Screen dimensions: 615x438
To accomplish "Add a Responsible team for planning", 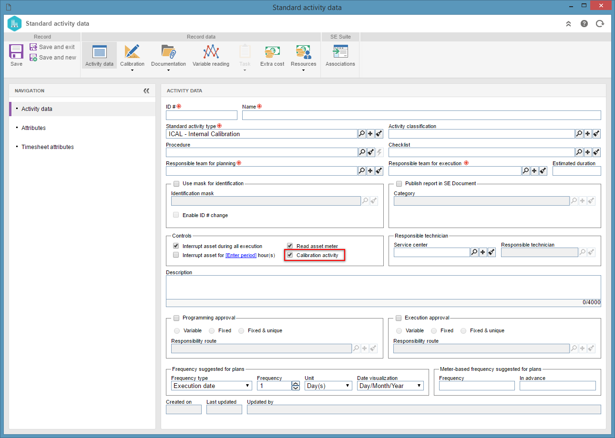I will click(x=370, y=171).
